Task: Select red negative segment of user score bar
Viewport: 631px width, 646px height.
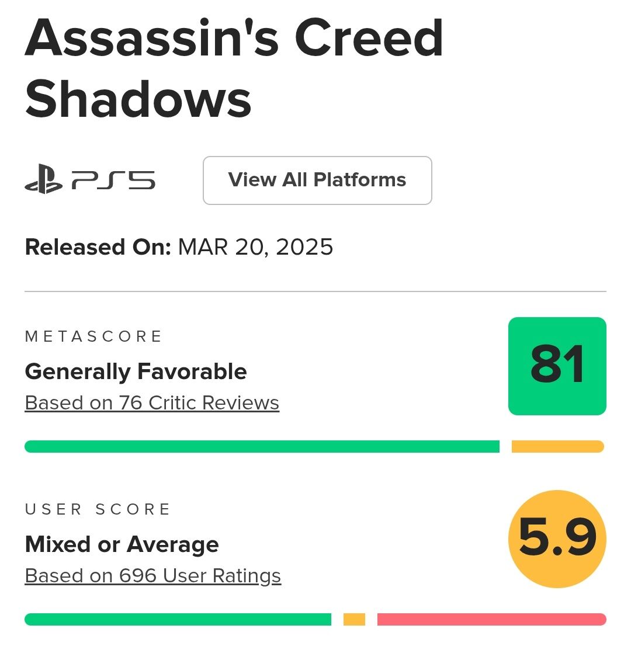Action: point(491,619)
